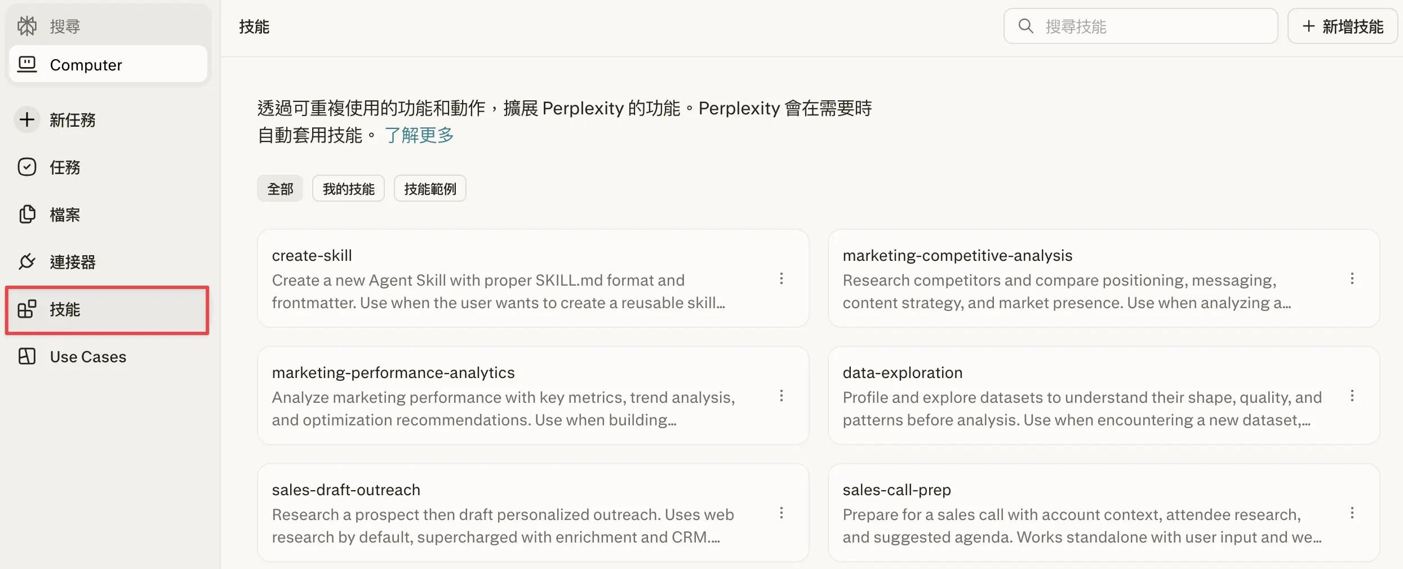Follow the 了解更多 link
Image resolution: width=1403 pixels, height=569 pixels.
[419, 135]
